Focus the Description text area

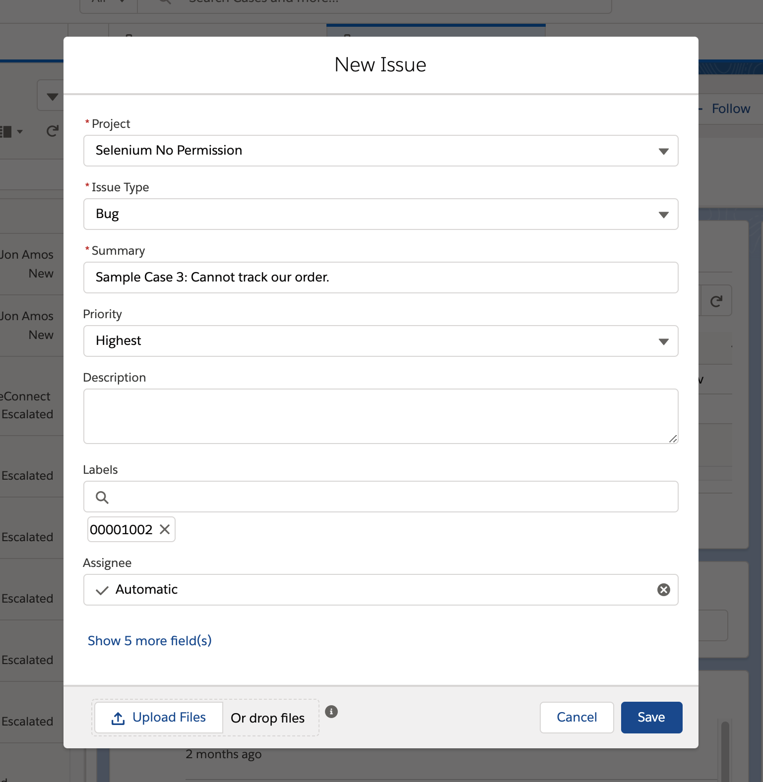tap(381, 416)
